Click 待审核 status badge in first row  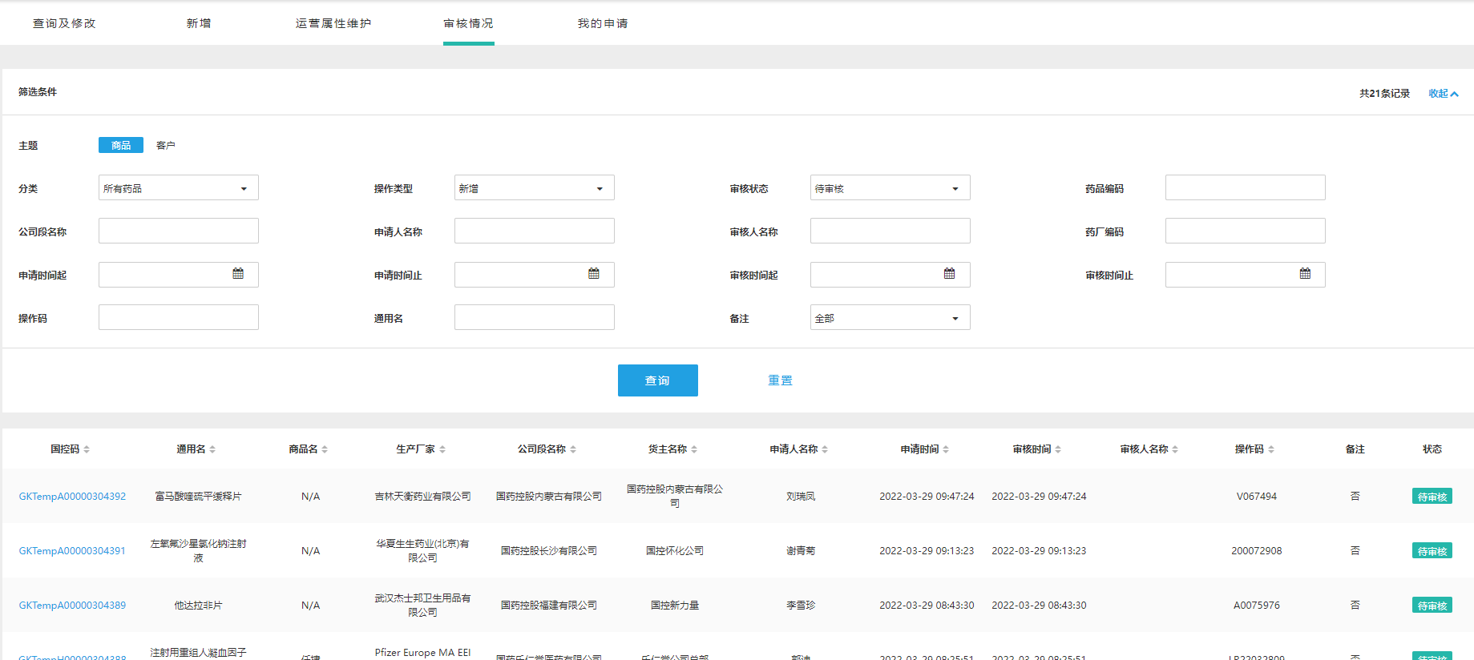coord(1432,497)
